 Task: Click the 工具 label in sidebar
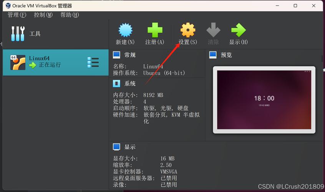pos(35,33)
